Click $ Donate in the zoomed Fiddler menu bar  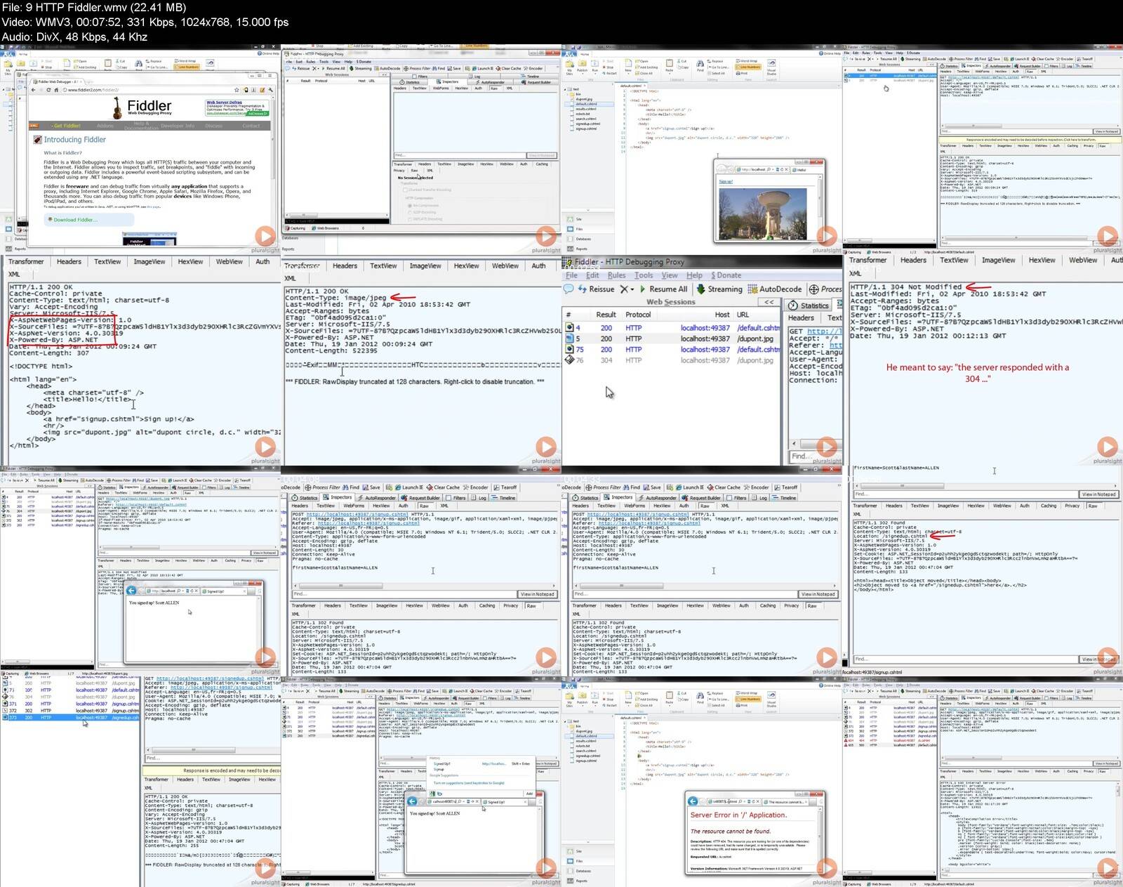pyautogui.click(x=726, y=275)
